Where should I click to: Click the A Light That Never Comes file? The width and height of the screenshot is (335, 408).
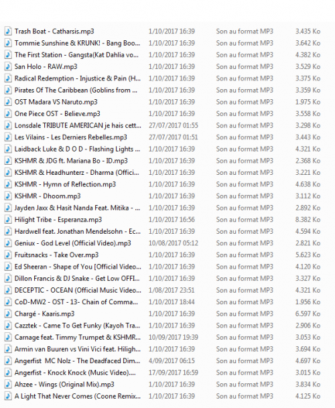pyautogui.click(x=78, y=396)
